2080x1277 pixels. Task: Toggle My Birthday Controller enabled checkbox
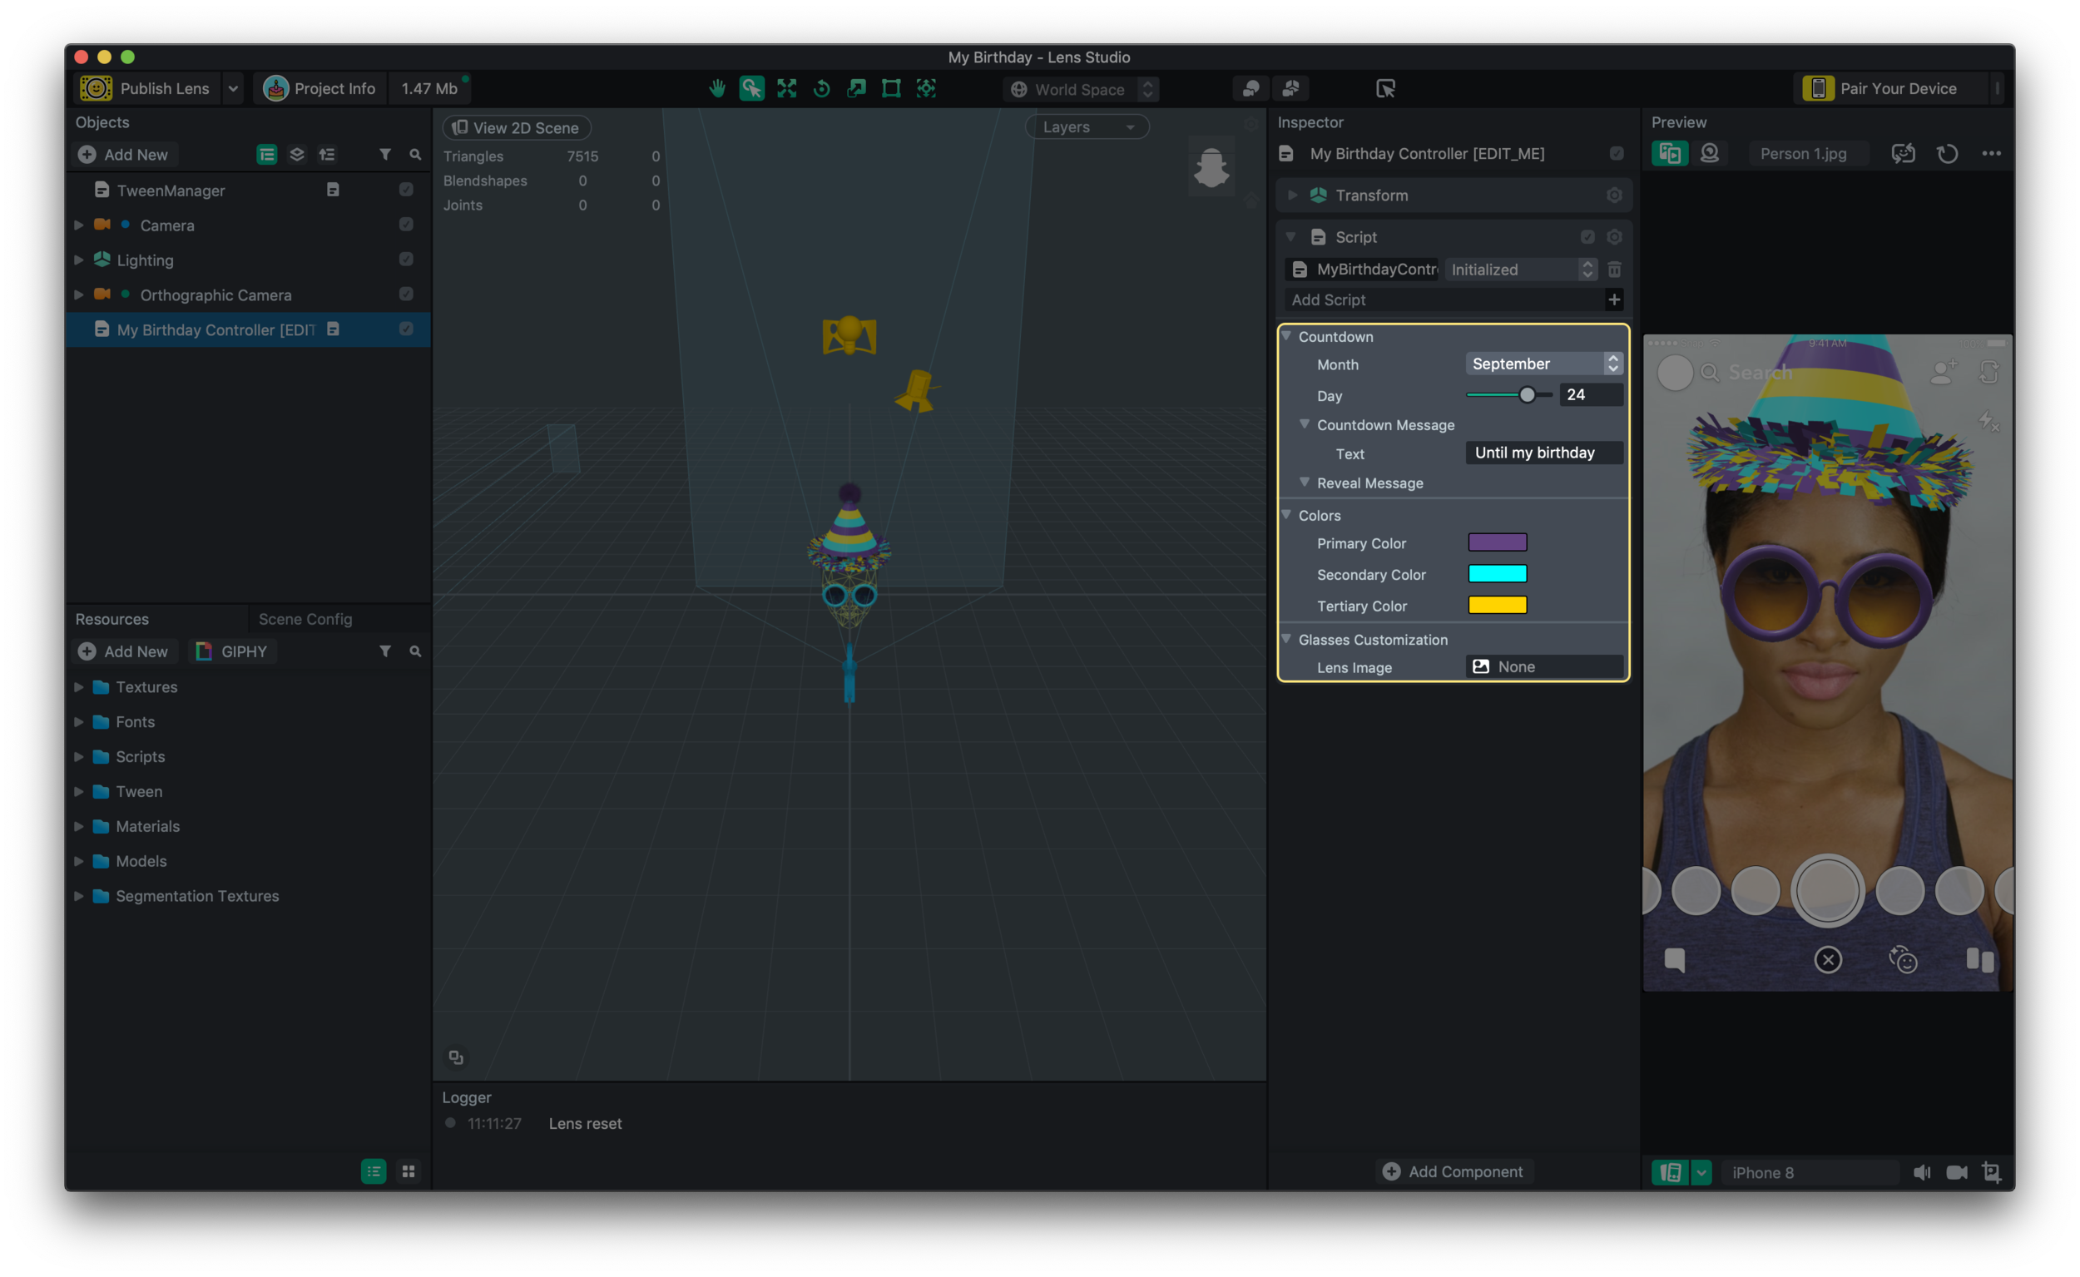point(406,329)
